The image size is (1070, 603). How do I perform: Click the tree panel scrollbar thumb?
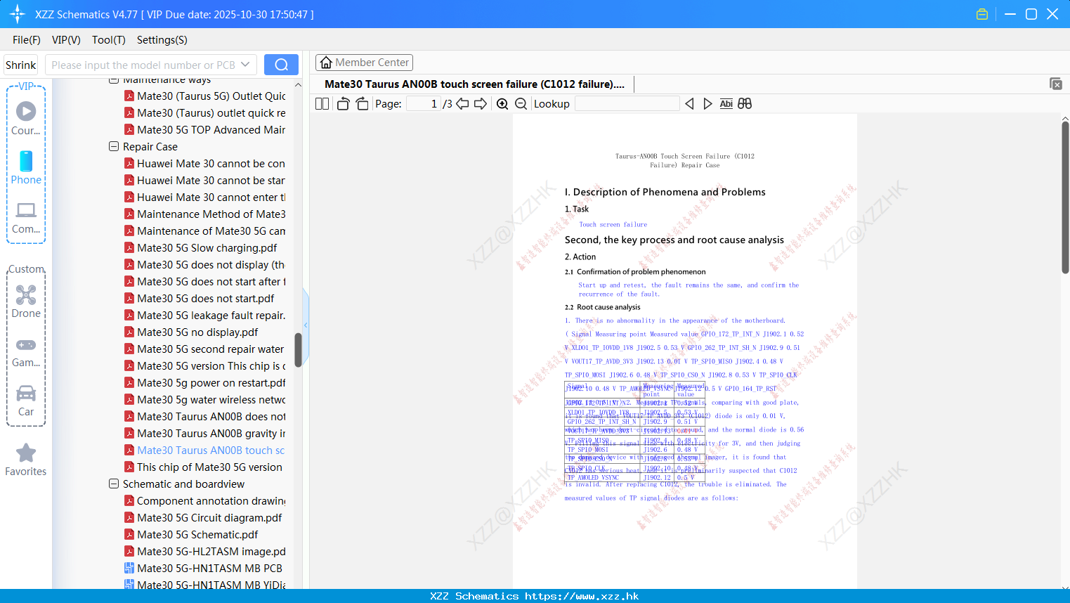[298, 349]
